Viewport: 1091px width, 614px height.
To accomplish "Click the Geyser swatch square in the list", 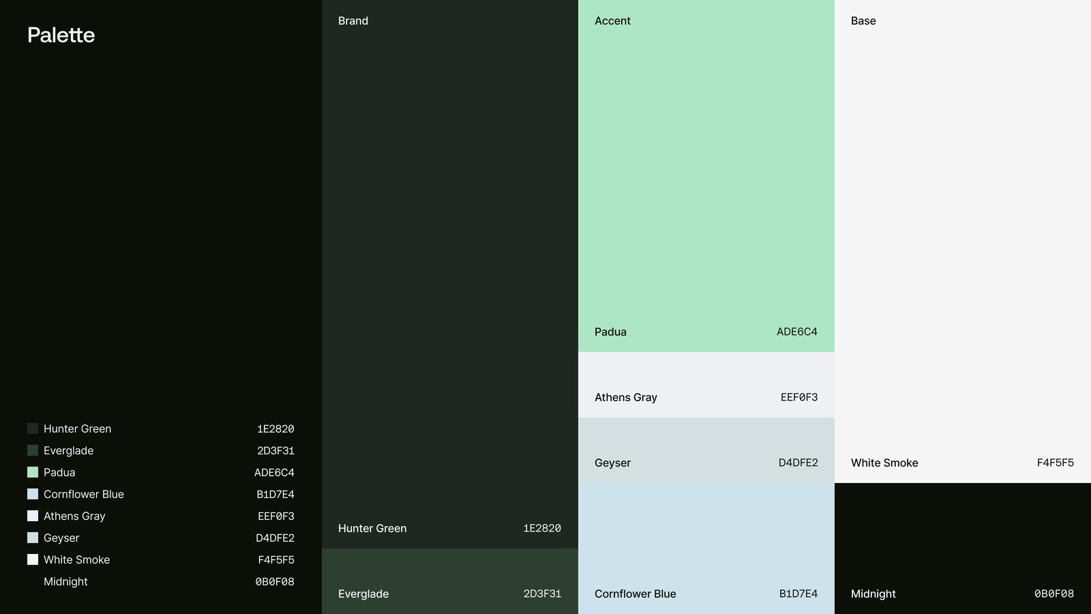I will pos(33,538).
